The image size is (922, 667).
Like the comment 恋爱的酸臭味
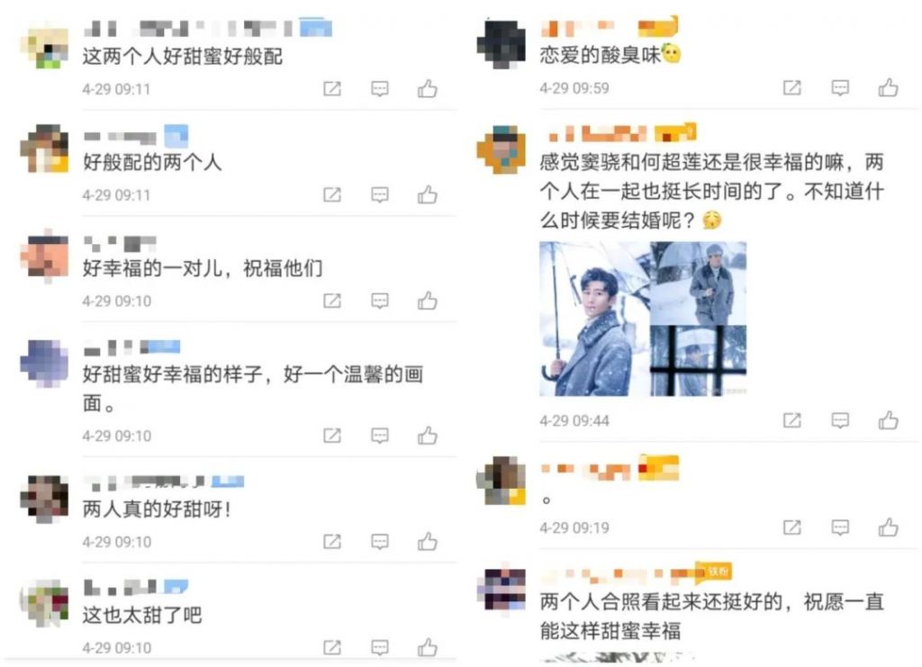pyautogui.click(x=888, y=87)
